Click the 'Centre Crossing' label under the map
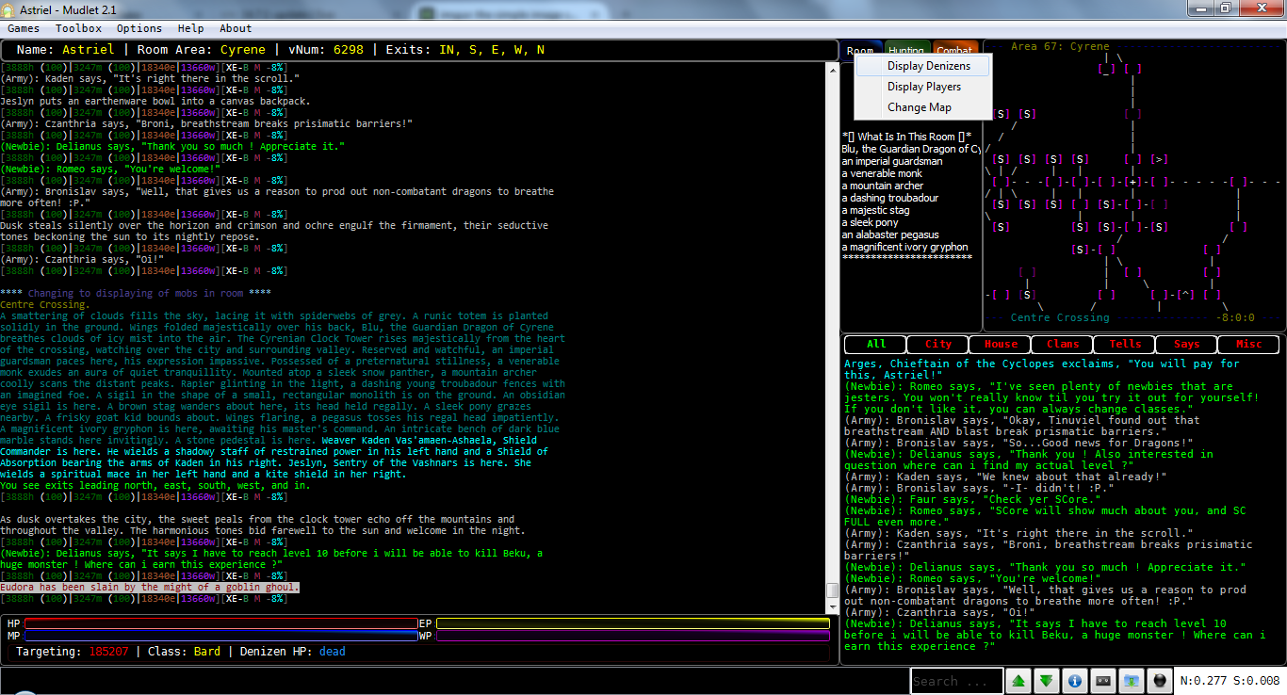 point(1060,318)
